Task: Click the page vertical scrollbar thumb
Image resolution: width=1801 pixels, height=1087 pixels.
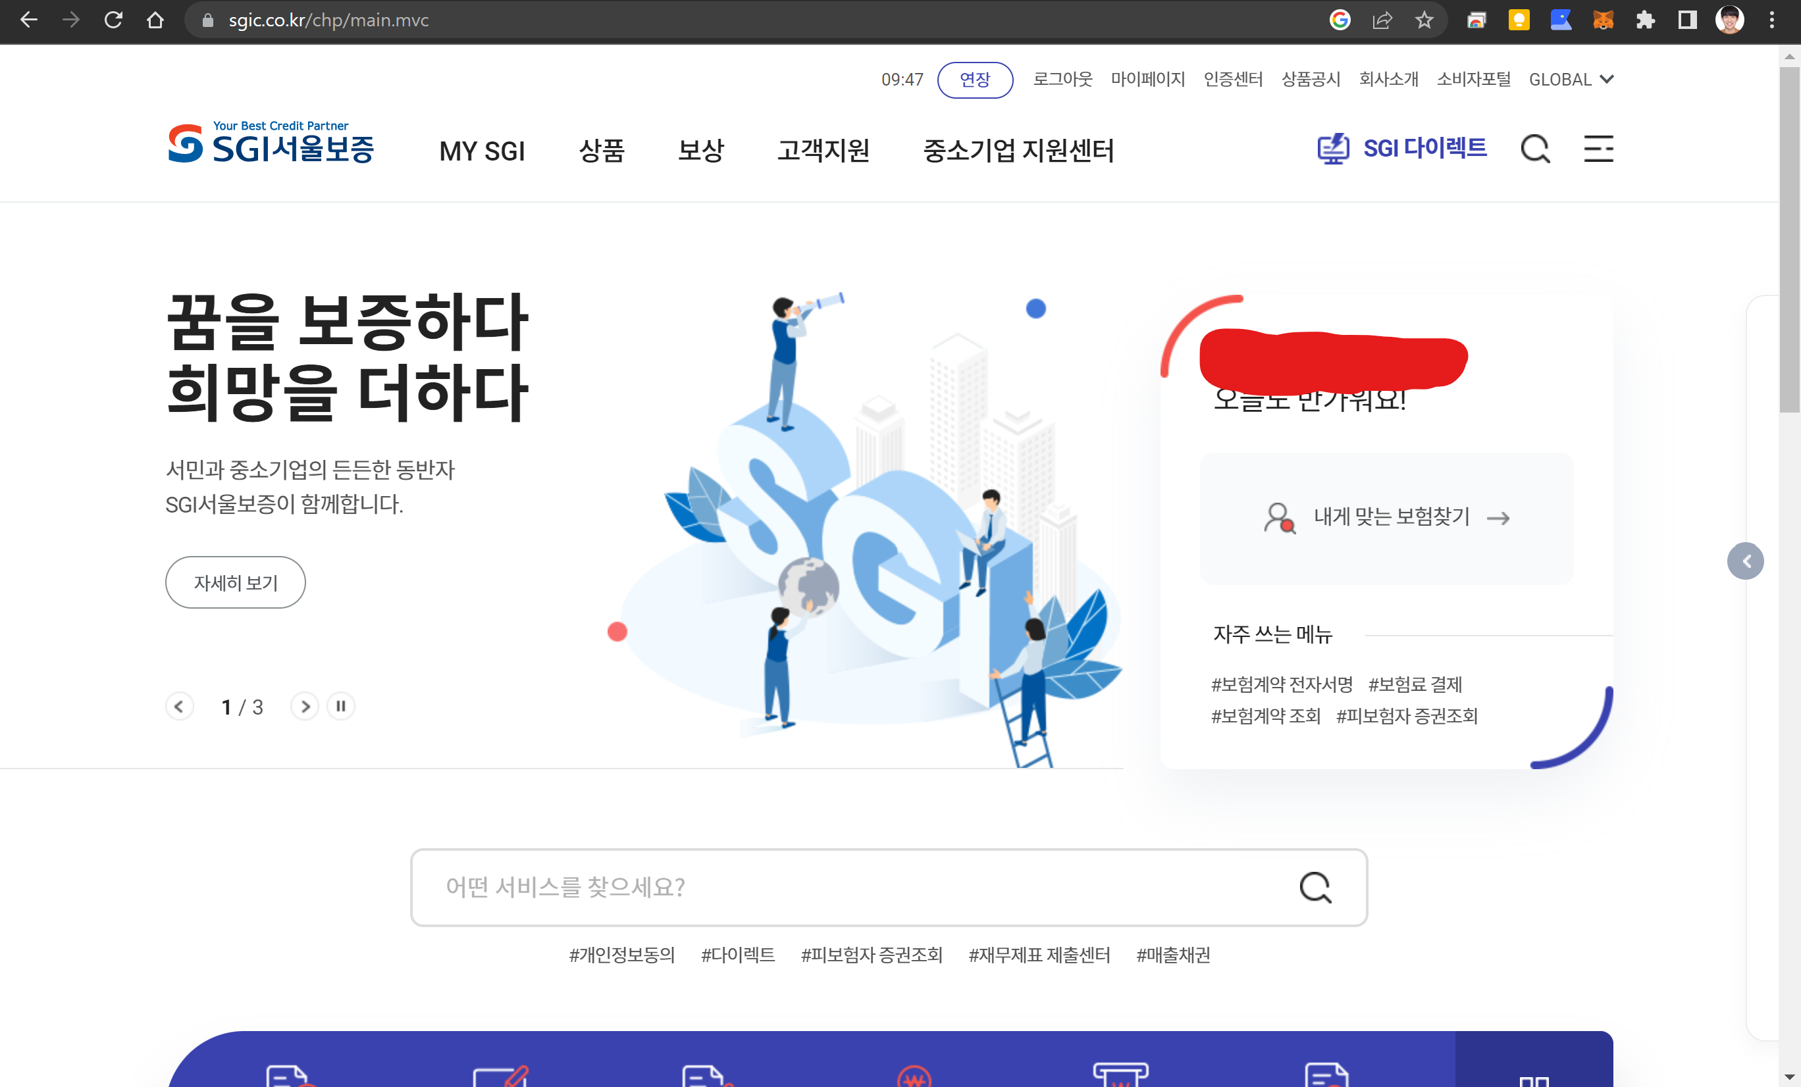Action: coord(1789,240)
